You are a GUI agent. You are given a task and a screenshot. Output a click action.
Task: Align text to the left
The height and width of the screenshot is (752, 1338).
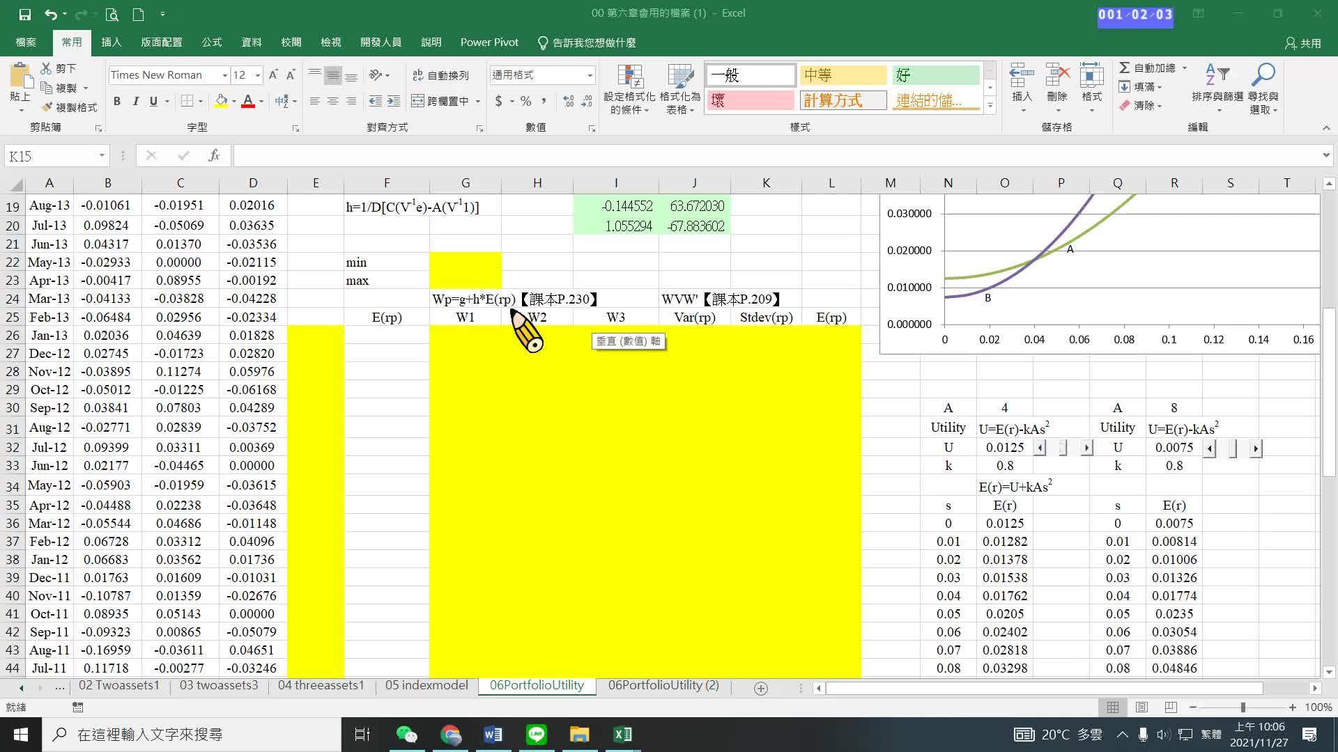315,101
